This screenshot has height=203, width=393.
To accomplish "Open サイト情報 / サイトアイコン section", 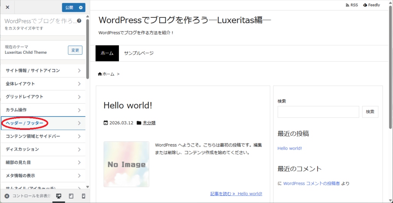I will [x=43, y=71].
